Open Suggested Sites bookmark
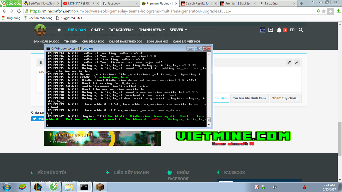The width and height of the screenshot is (342, 192). pyautogui.click(x=69, y=18)
